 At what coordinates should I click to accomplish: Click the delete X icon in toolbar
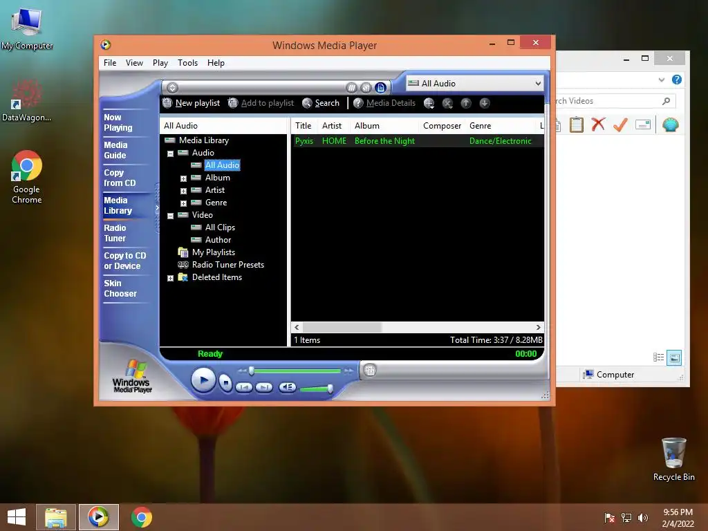pyautogui.click(x=447, y=104)
